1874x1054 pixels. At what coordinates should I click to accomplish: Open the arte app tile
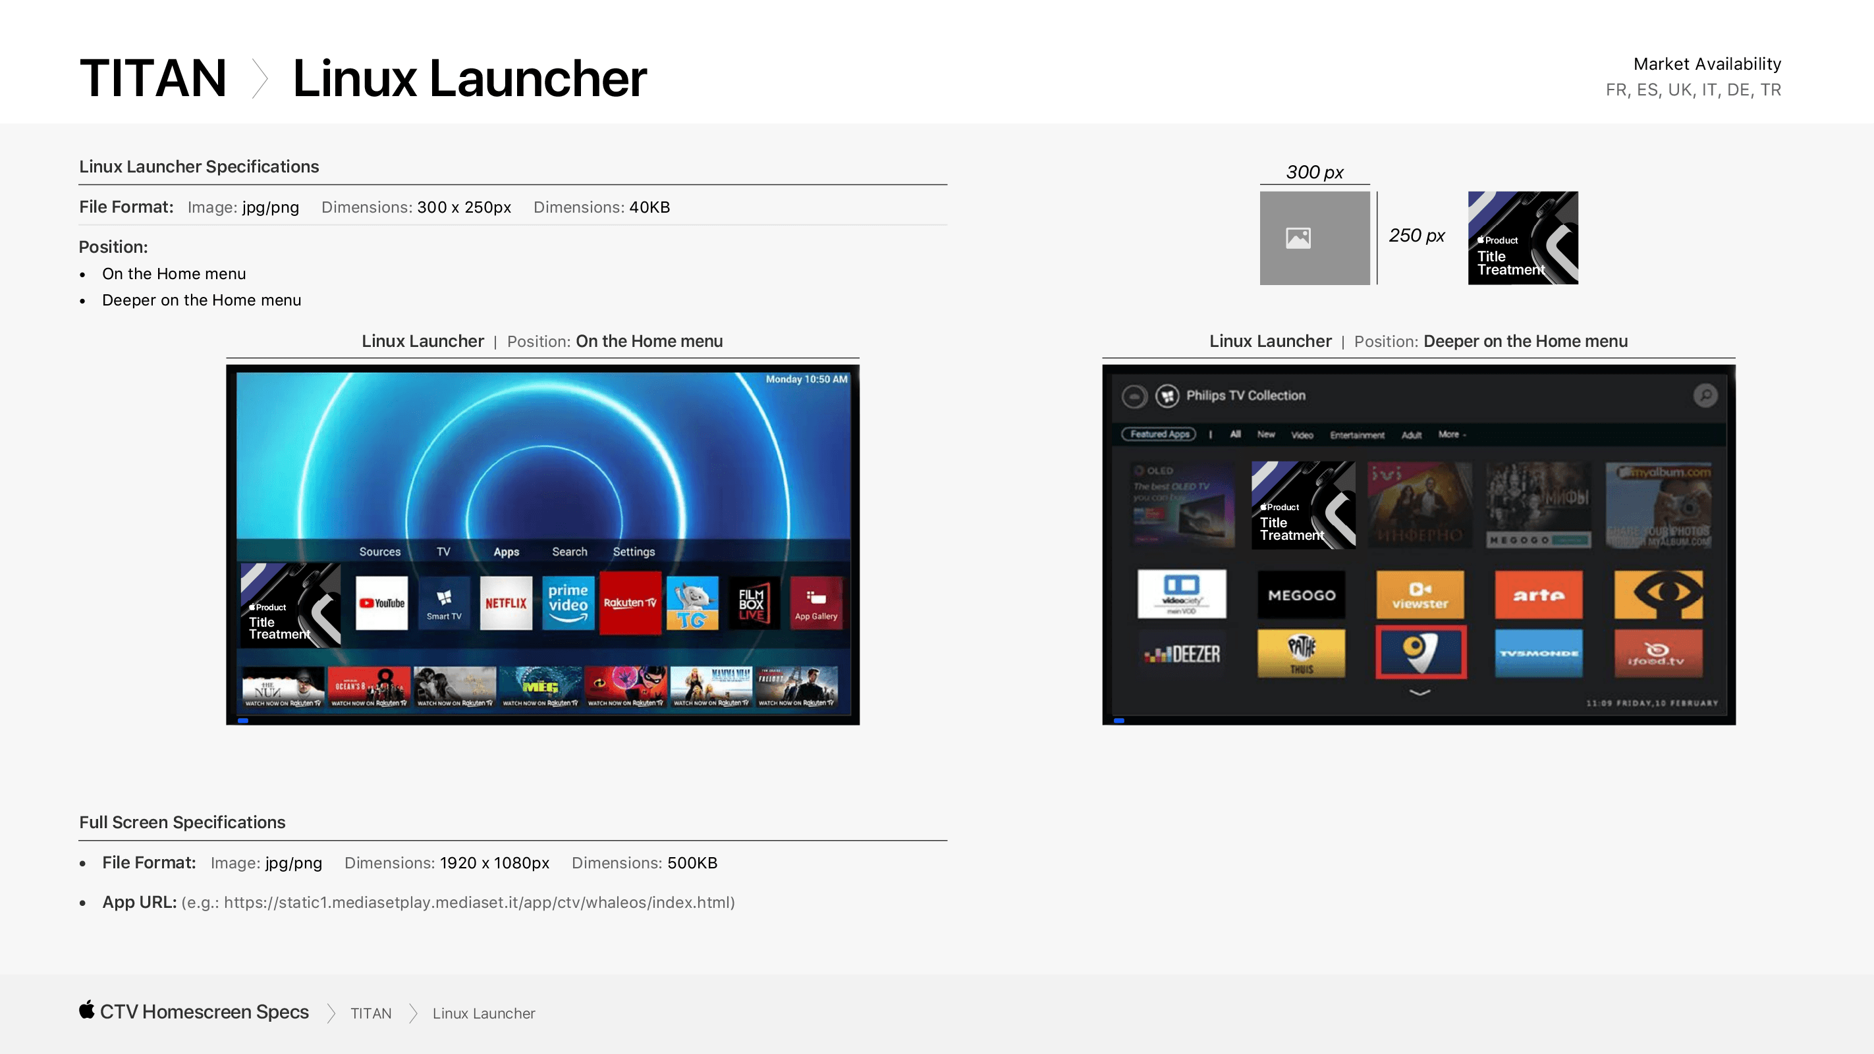click(1539, 594)
